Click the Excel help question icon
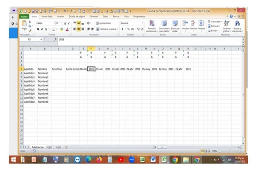The height and width of the screenshot is (191, 255). [231, 17]
